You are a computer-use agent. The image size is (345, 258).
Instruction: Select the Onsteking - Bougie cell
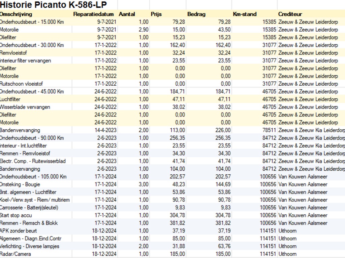[x=20, y=184]
